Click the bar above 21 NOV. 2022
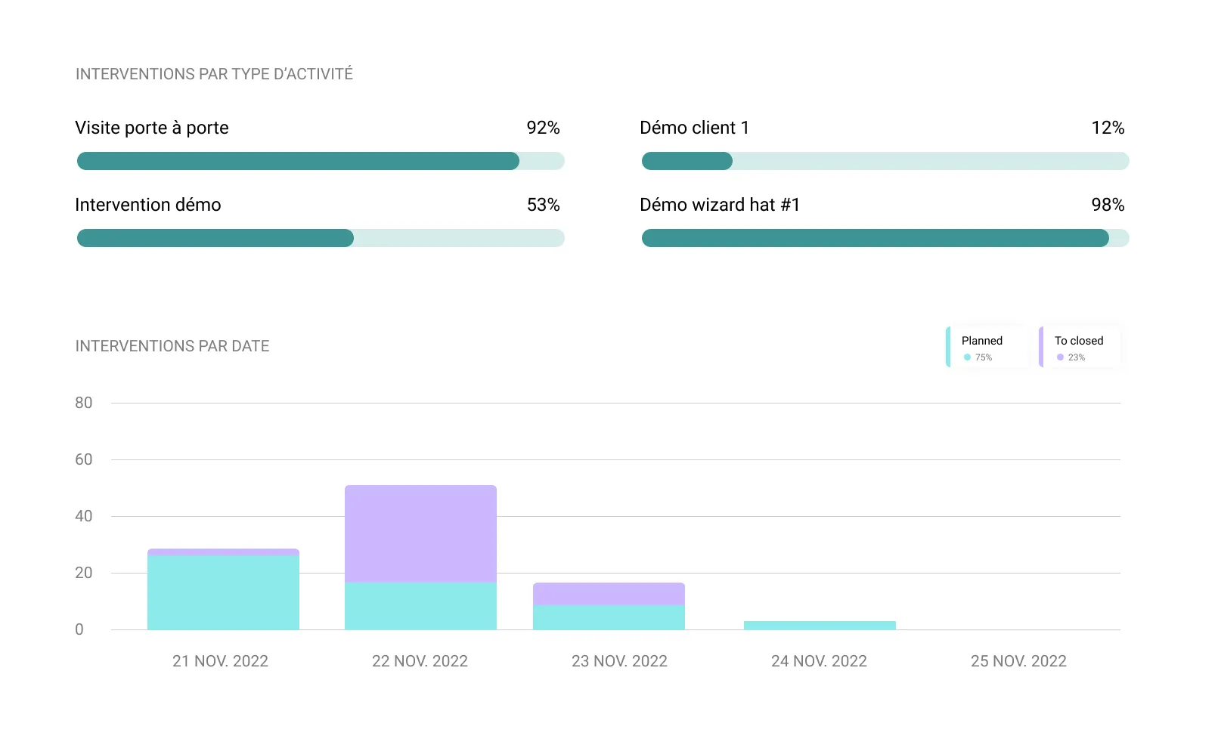This screenshot has height=739, width=1218. click(223, 589)
